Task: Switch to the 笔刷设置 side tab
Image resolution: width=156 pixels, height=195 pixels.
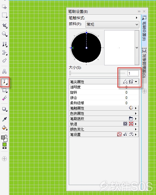Action: coord(144,28)
